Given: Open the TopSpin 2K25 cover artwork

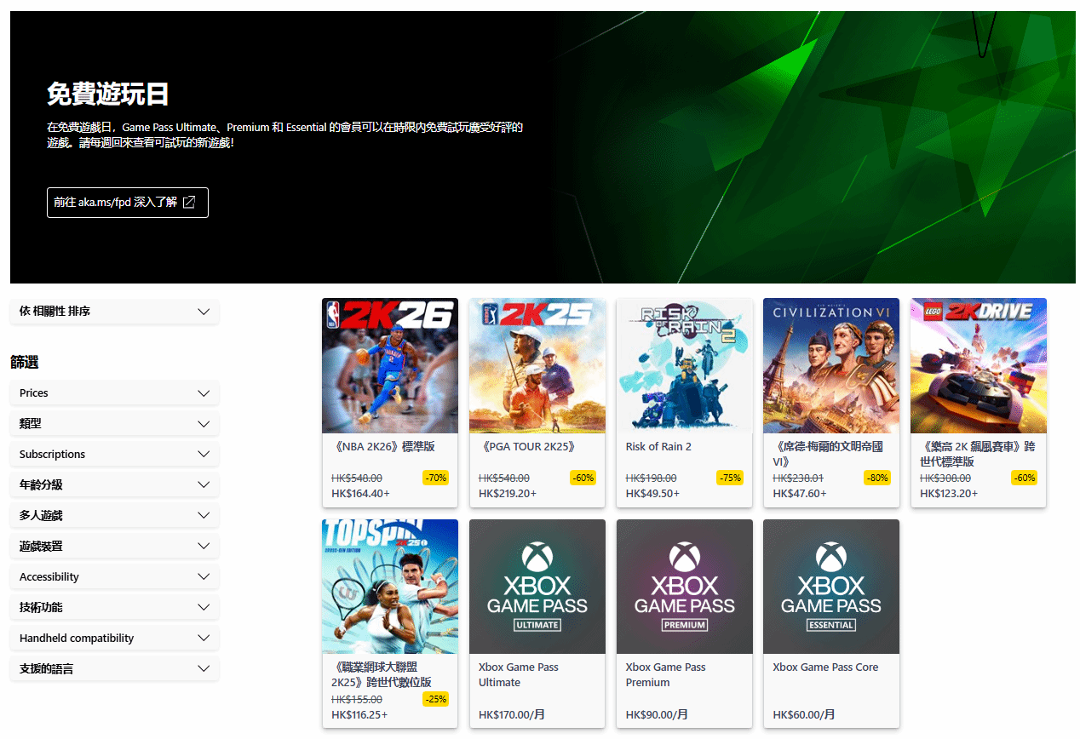Looking at the screenshot, I should (x=390, y=587).
